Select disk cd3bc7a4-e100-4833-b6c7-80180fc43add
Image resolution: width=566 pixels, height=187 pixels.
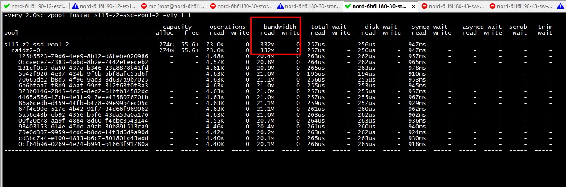(x=83, y=138)
